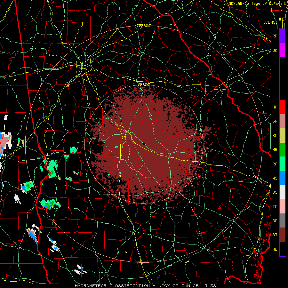Viewport: 288px width, 288px height.
Task: Select the white DS legend swatch
Action: point(283,192)
